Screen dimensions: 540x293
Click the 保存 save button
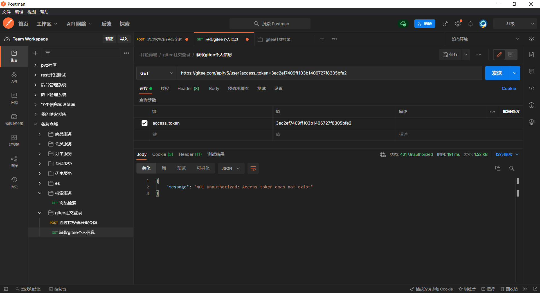point(450,55)
